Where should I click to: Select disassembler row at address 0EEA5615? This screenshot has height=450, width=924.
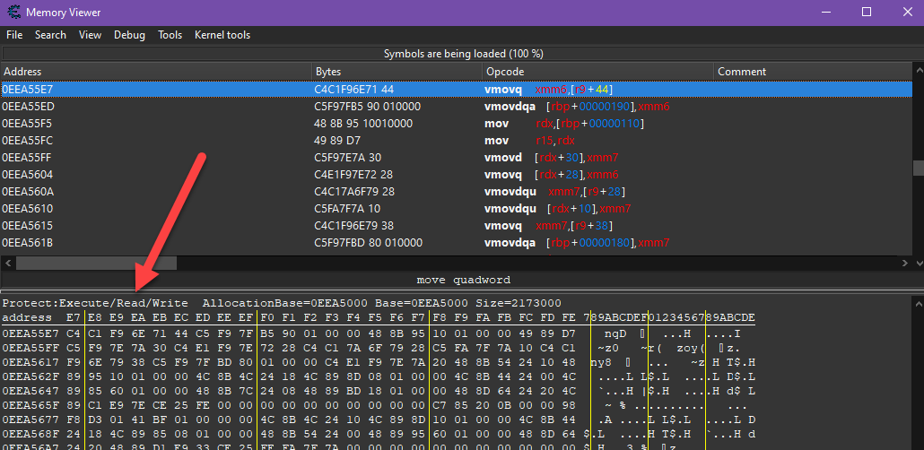[456, 226]
